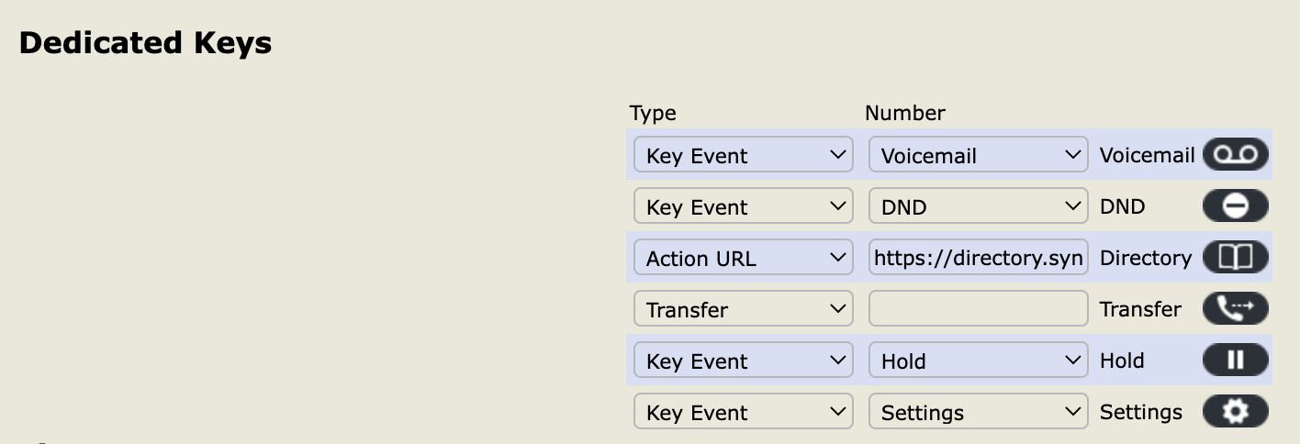The width and height of the screenshot is (1300, 444).
Task: Click the Dedicated Keys heading
Action: click(145, 43)
